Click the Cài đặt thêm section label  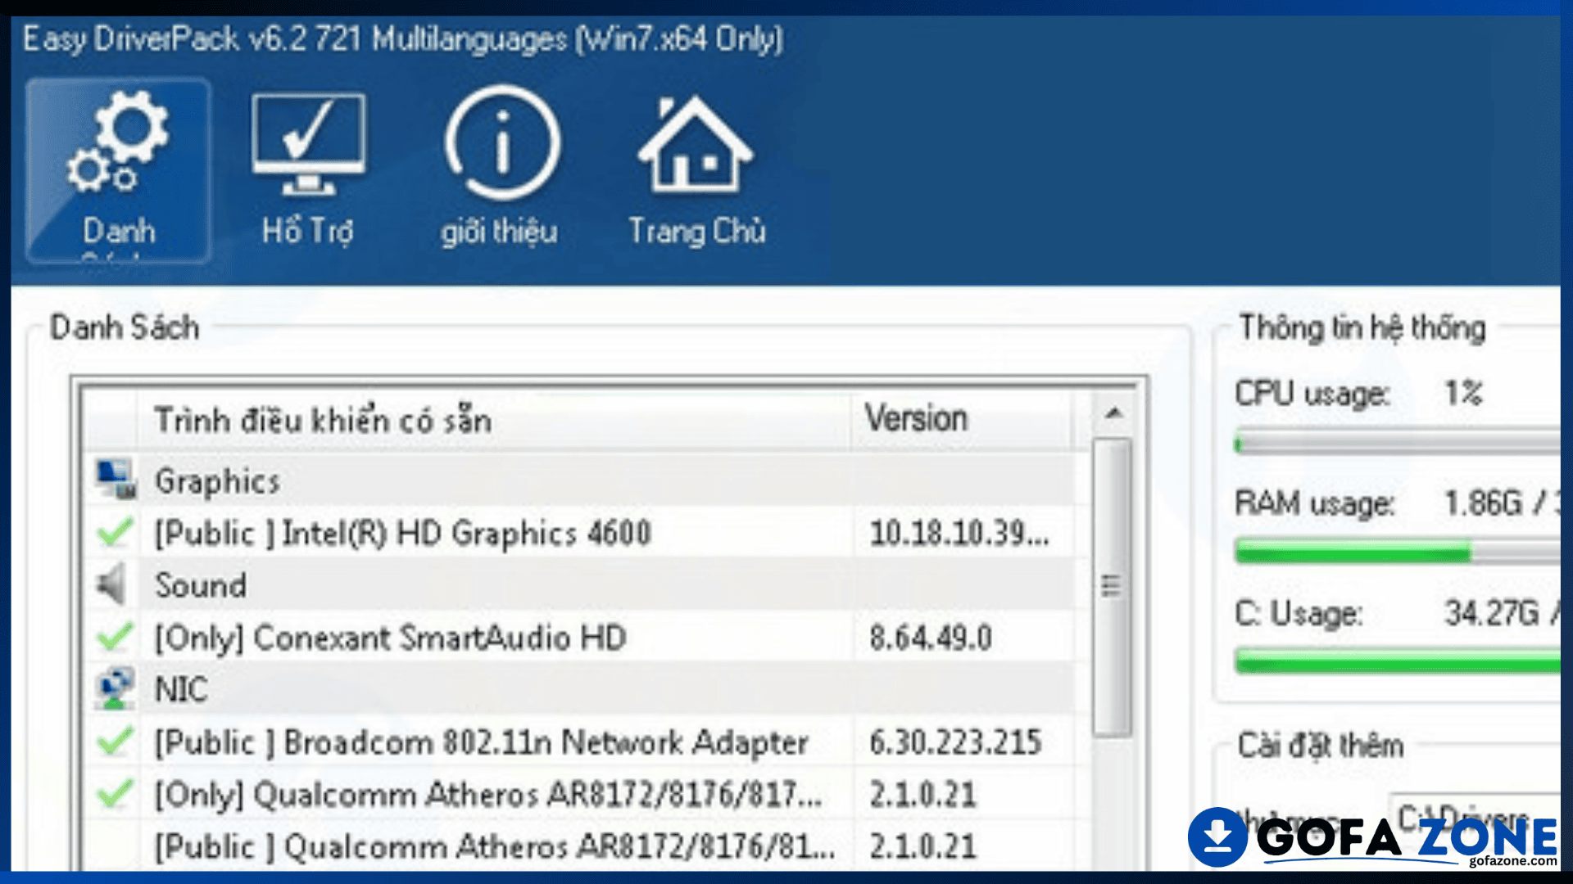pyautogui.click(x=1321, y=745)
